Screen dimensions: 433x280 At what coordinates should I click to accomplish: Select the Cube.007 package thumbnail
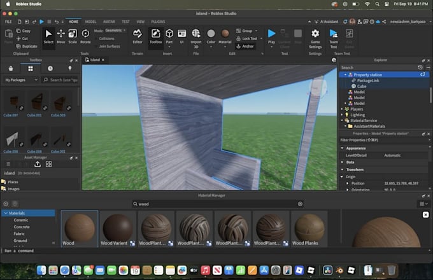click(x=13, y=102)
